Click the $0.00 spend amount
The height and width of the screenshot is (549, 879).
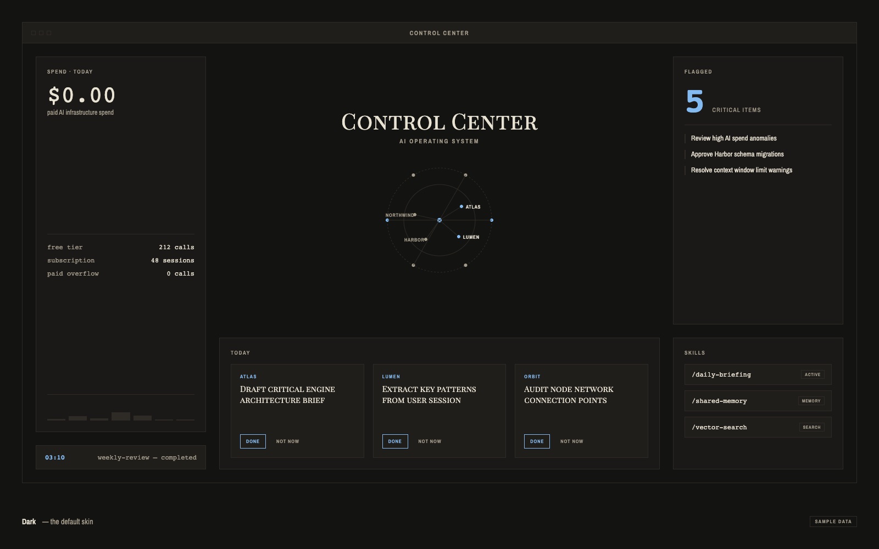pyautogui.click(x=82, y=96)
